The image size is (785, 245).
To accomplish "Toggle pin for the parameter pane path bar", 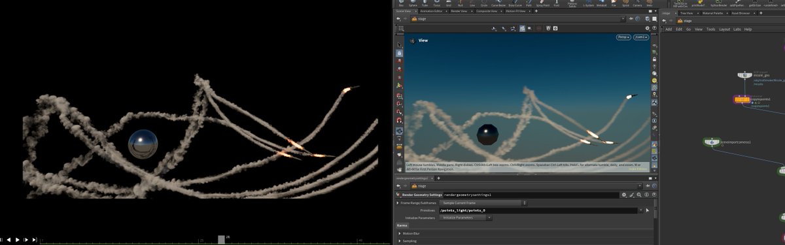I will click(648, 186).
